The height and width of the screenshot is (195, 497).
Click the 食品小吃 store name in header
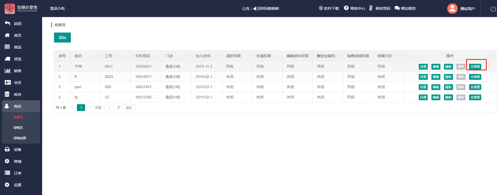pos(57,8)
